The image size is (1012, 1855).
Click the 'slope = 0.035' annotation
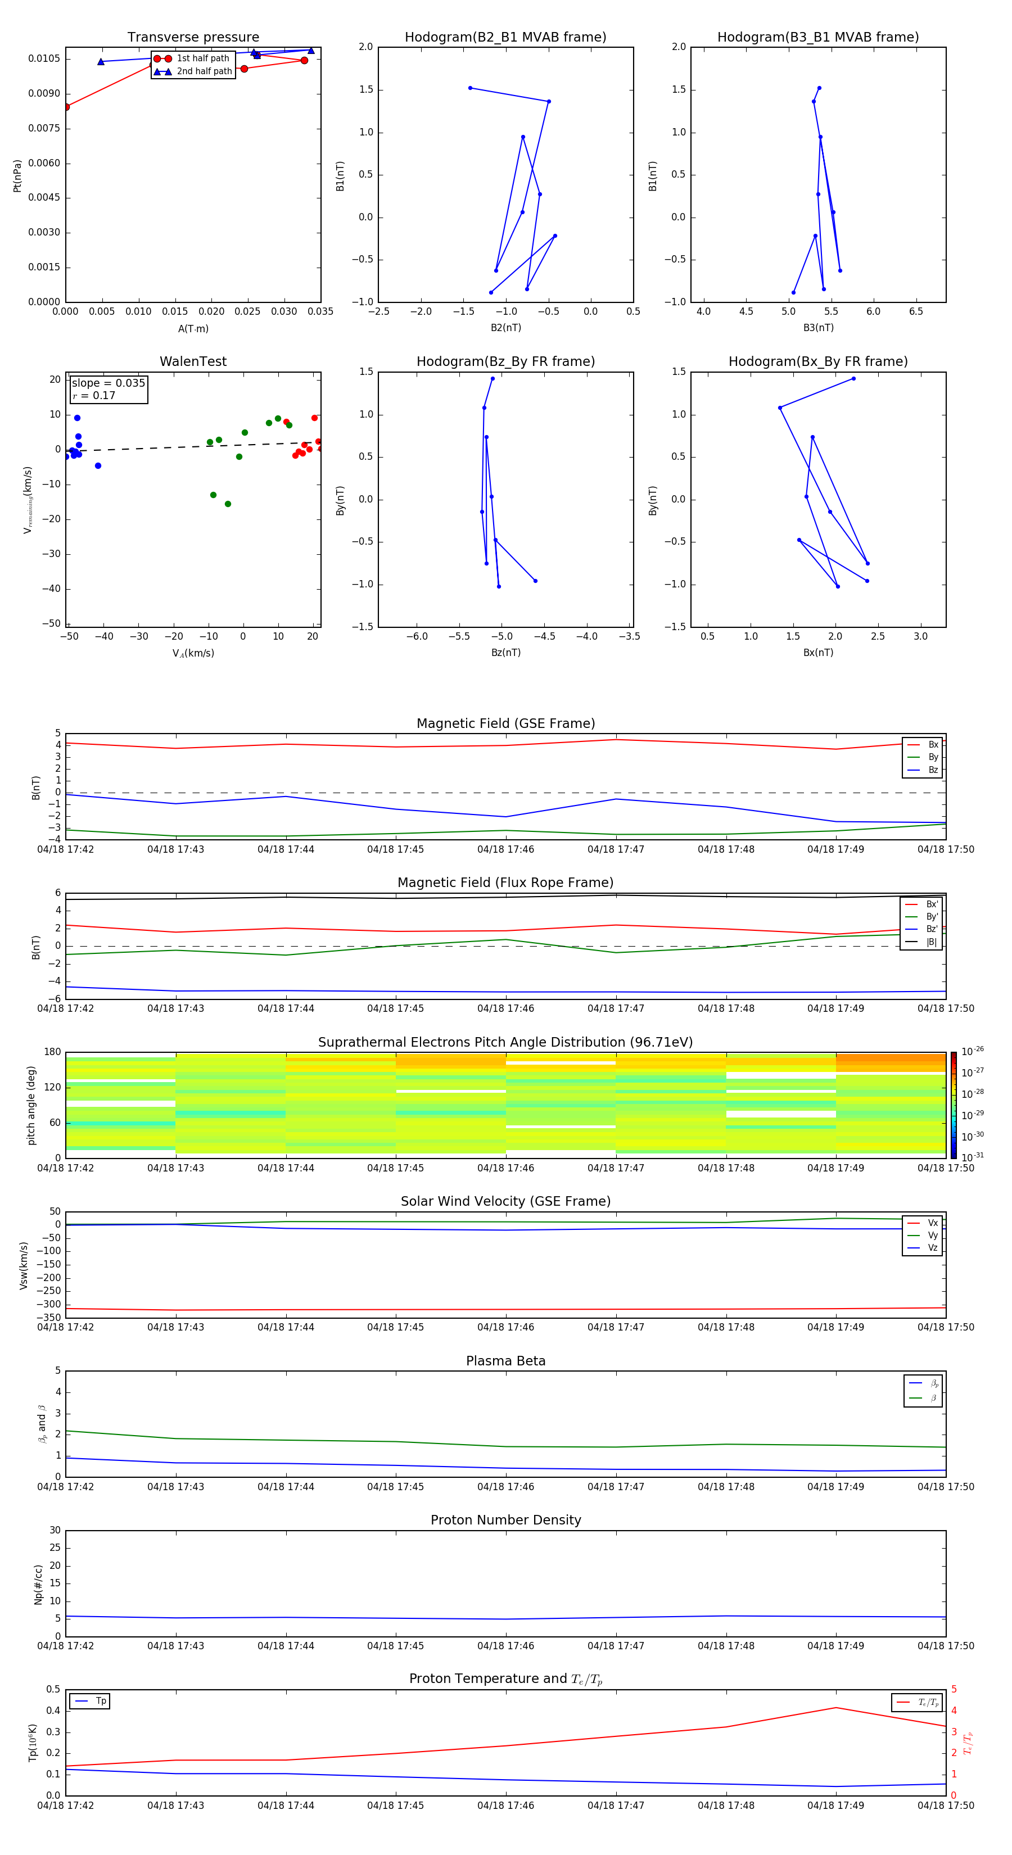108,383
